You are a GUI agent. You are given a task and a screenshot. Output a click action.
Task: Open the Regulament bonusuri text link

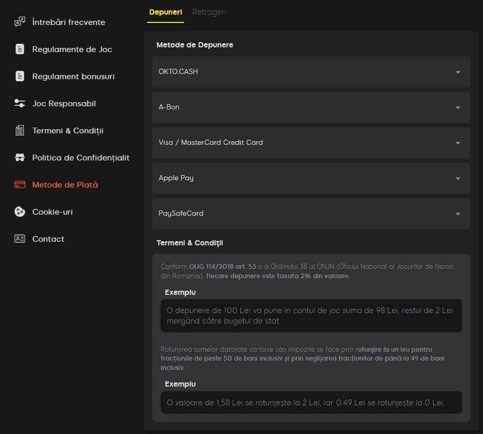[x=73, y=77]
